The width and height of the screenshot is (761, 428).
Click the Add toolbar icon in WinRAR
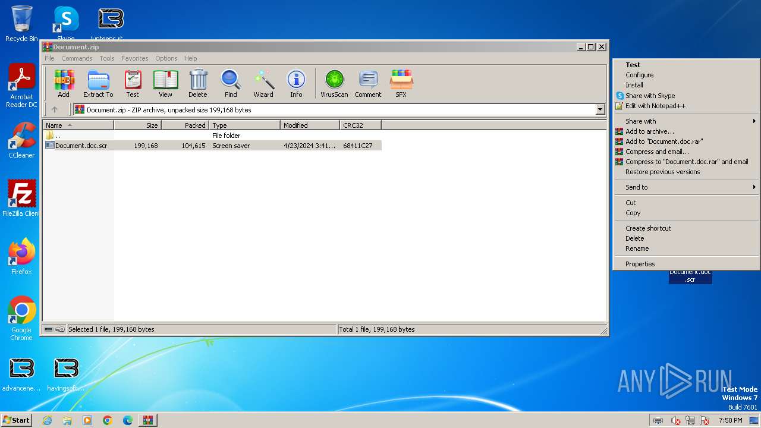coord(64,83)
